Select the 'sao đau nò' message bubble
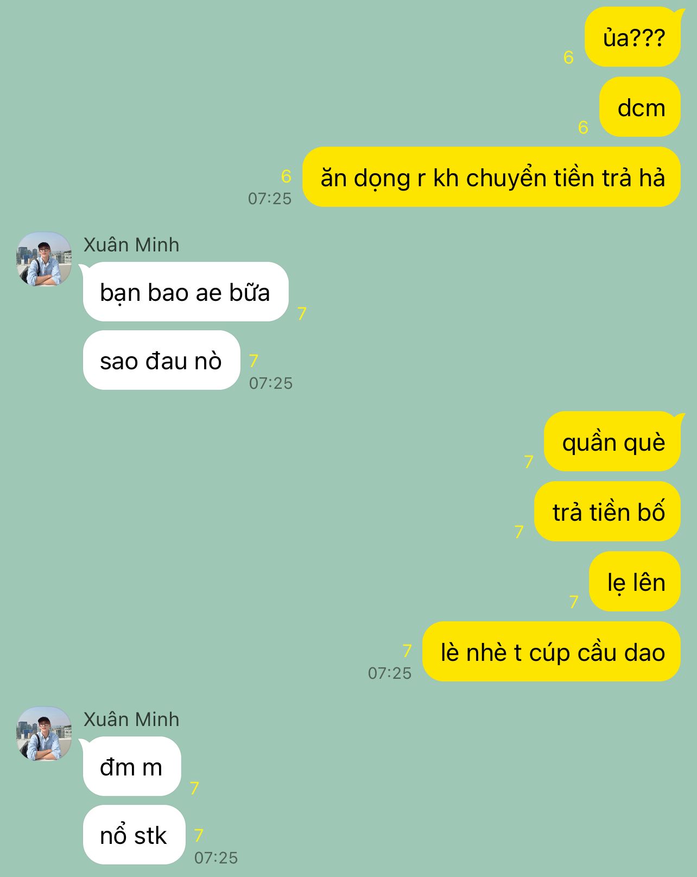The image size is (697, 877). [161, 360]
